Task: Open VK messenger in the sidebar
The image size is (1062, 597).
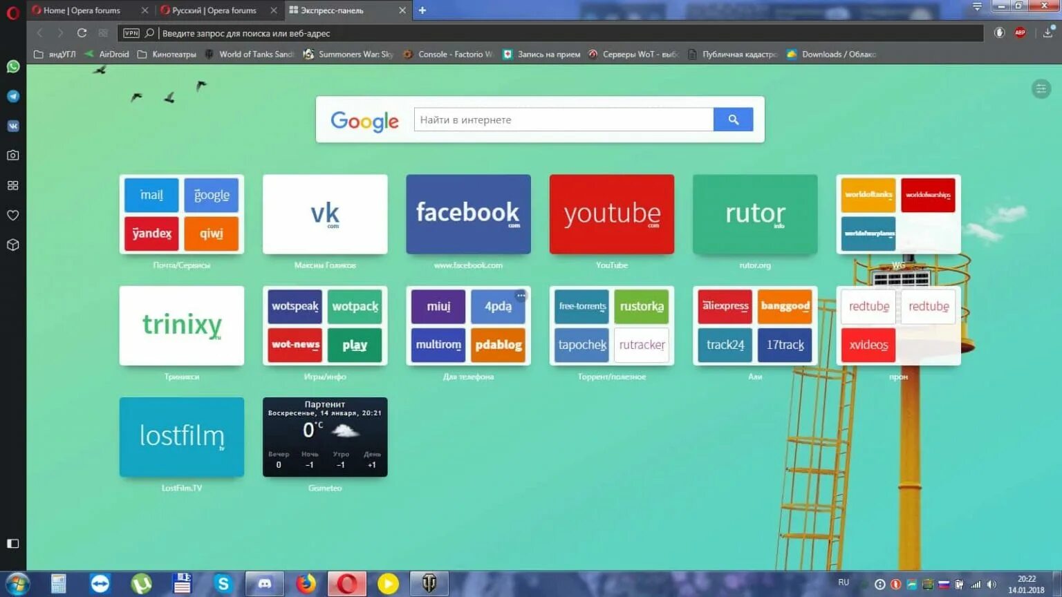Action: pos(12,126)
